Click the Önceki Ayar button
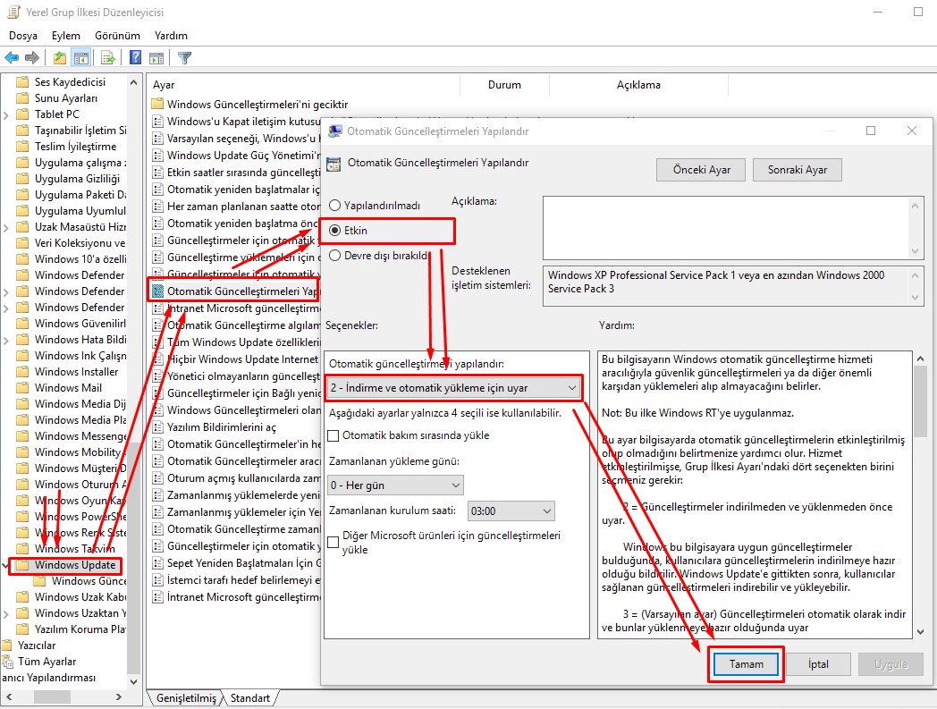The image size is (937, 709). click(702, 170)
